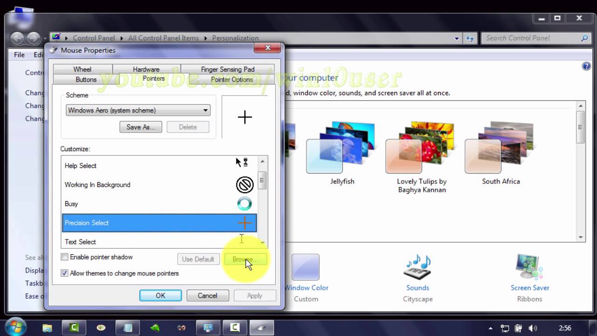Click the first green Camtasia taskbar icon
This screenshot has height=336, width=597.
pos(74,328)
